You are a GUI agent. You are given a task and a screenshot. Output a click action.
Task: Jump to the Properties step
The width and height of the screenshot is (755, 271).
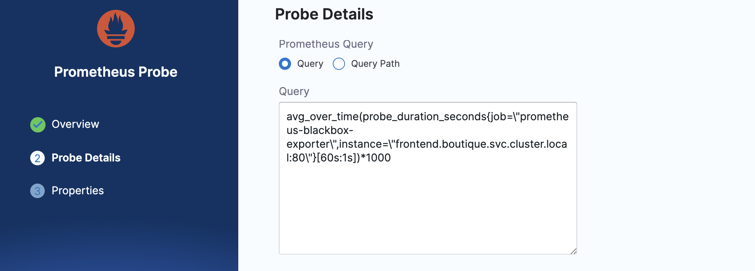[x=78, y=191]
